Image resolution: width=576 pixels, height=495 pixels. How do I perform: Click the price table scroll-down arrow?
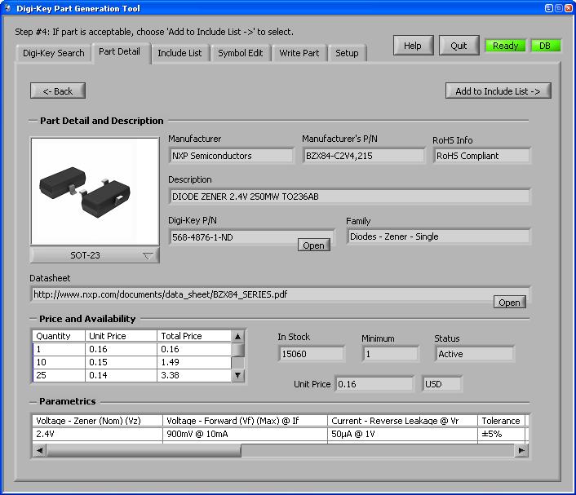click(237, 375)
